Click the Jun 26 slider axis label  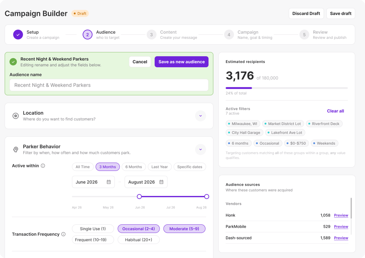click(x=140, y=207)
